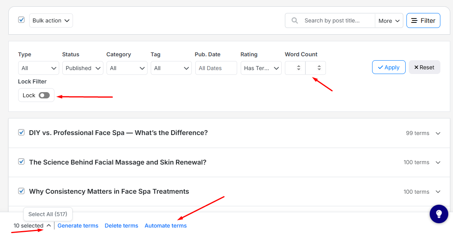Click the search magnifier icon
This screenshot has width=453, height=237.
coord(294,20)
